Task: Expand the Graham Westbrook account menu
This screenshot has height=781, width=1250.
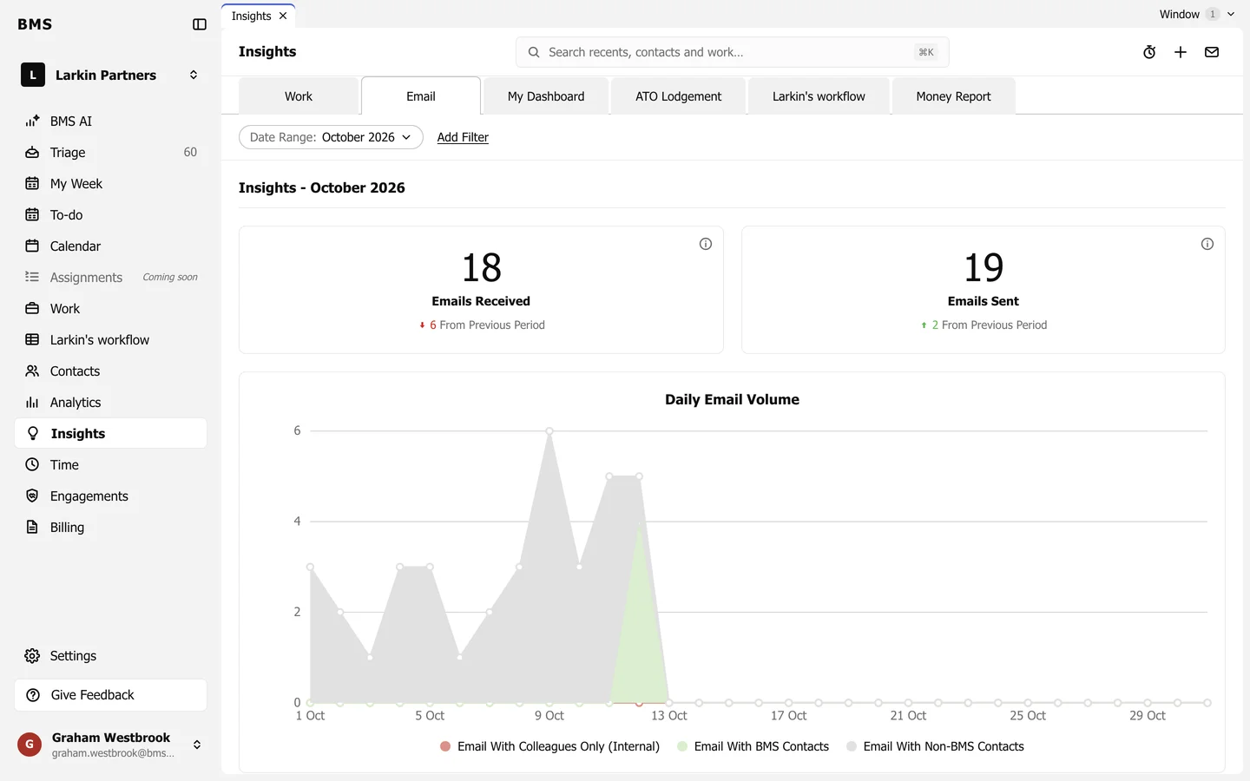Action: [110, 745]
